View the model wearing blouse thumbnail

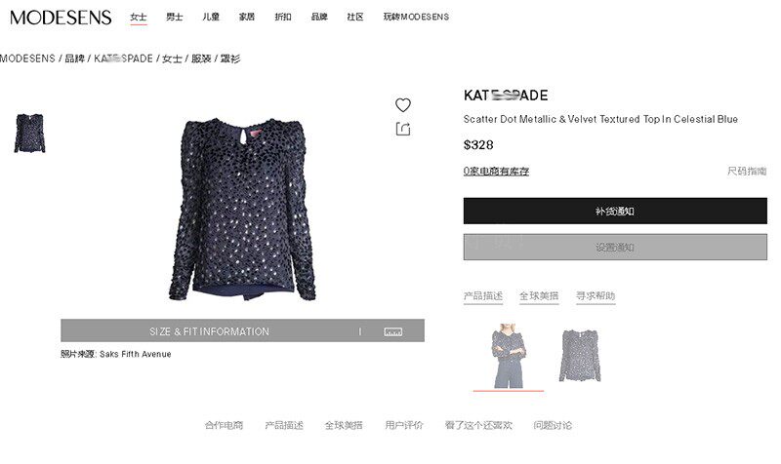click(x=509, y=356)
